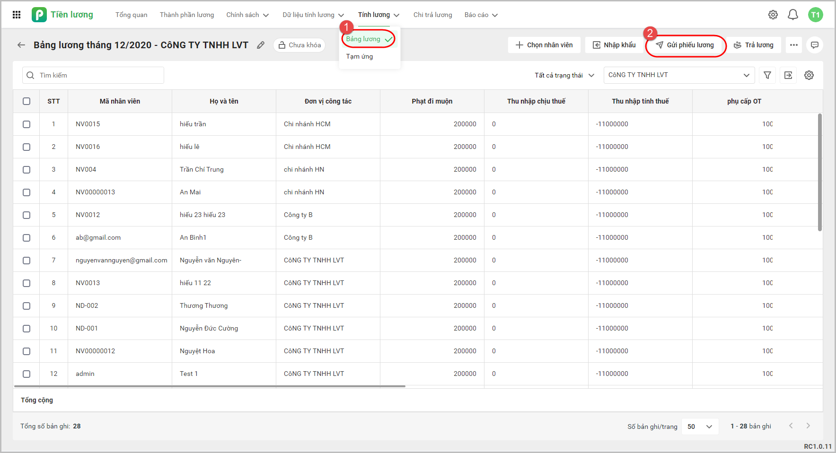Open table column settings gear
This screenshot has width=836, height=453.
pos(809,75)
